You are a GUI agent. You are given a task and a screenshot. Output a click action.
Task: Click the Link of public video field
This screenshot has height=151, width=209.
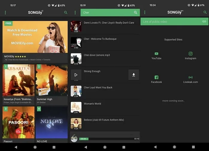tap(174, 21)
